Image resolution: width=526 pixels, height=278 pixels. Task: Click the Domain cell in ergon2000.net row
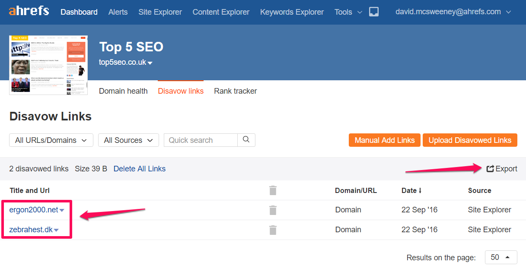[x=348, y=210]
